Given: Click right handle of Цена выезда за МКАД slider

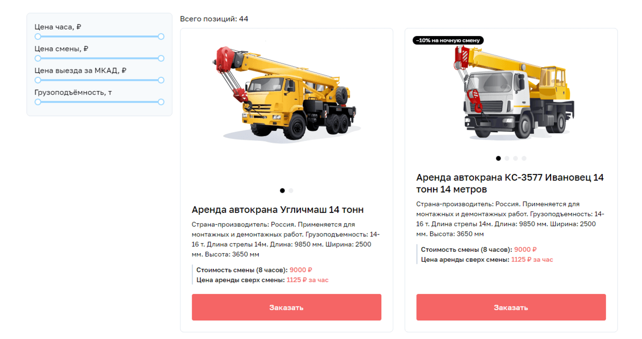Looking at the screenshot, I should pyautogui.click(x=161, y=80).
